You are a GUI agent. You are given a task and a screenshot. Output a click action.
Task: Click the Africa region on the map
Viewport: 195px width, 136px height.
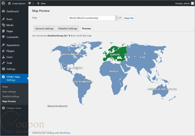(x=114, y=71)
